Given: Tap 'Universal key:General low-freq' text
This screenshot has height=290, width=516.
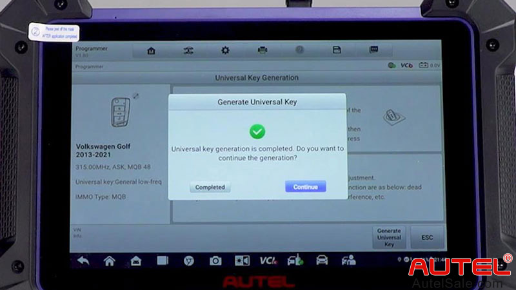Looking at the screenshot, I should pyautogui.click(x=119, y=182).
